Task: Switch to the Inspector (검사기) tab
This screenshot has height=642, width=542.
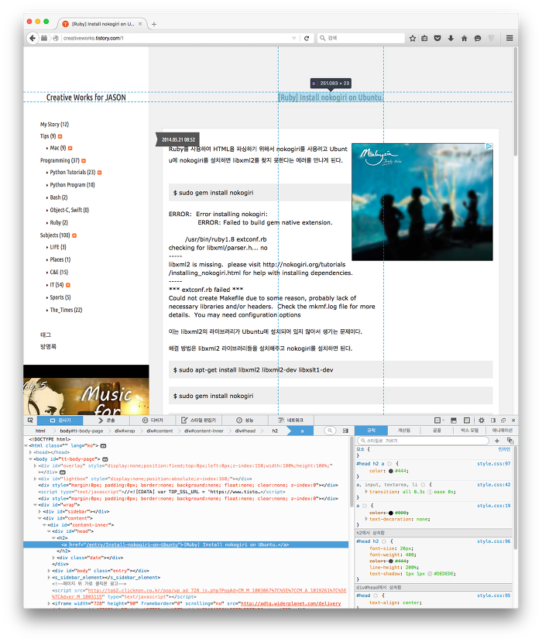Action: (x=60, y=421)
